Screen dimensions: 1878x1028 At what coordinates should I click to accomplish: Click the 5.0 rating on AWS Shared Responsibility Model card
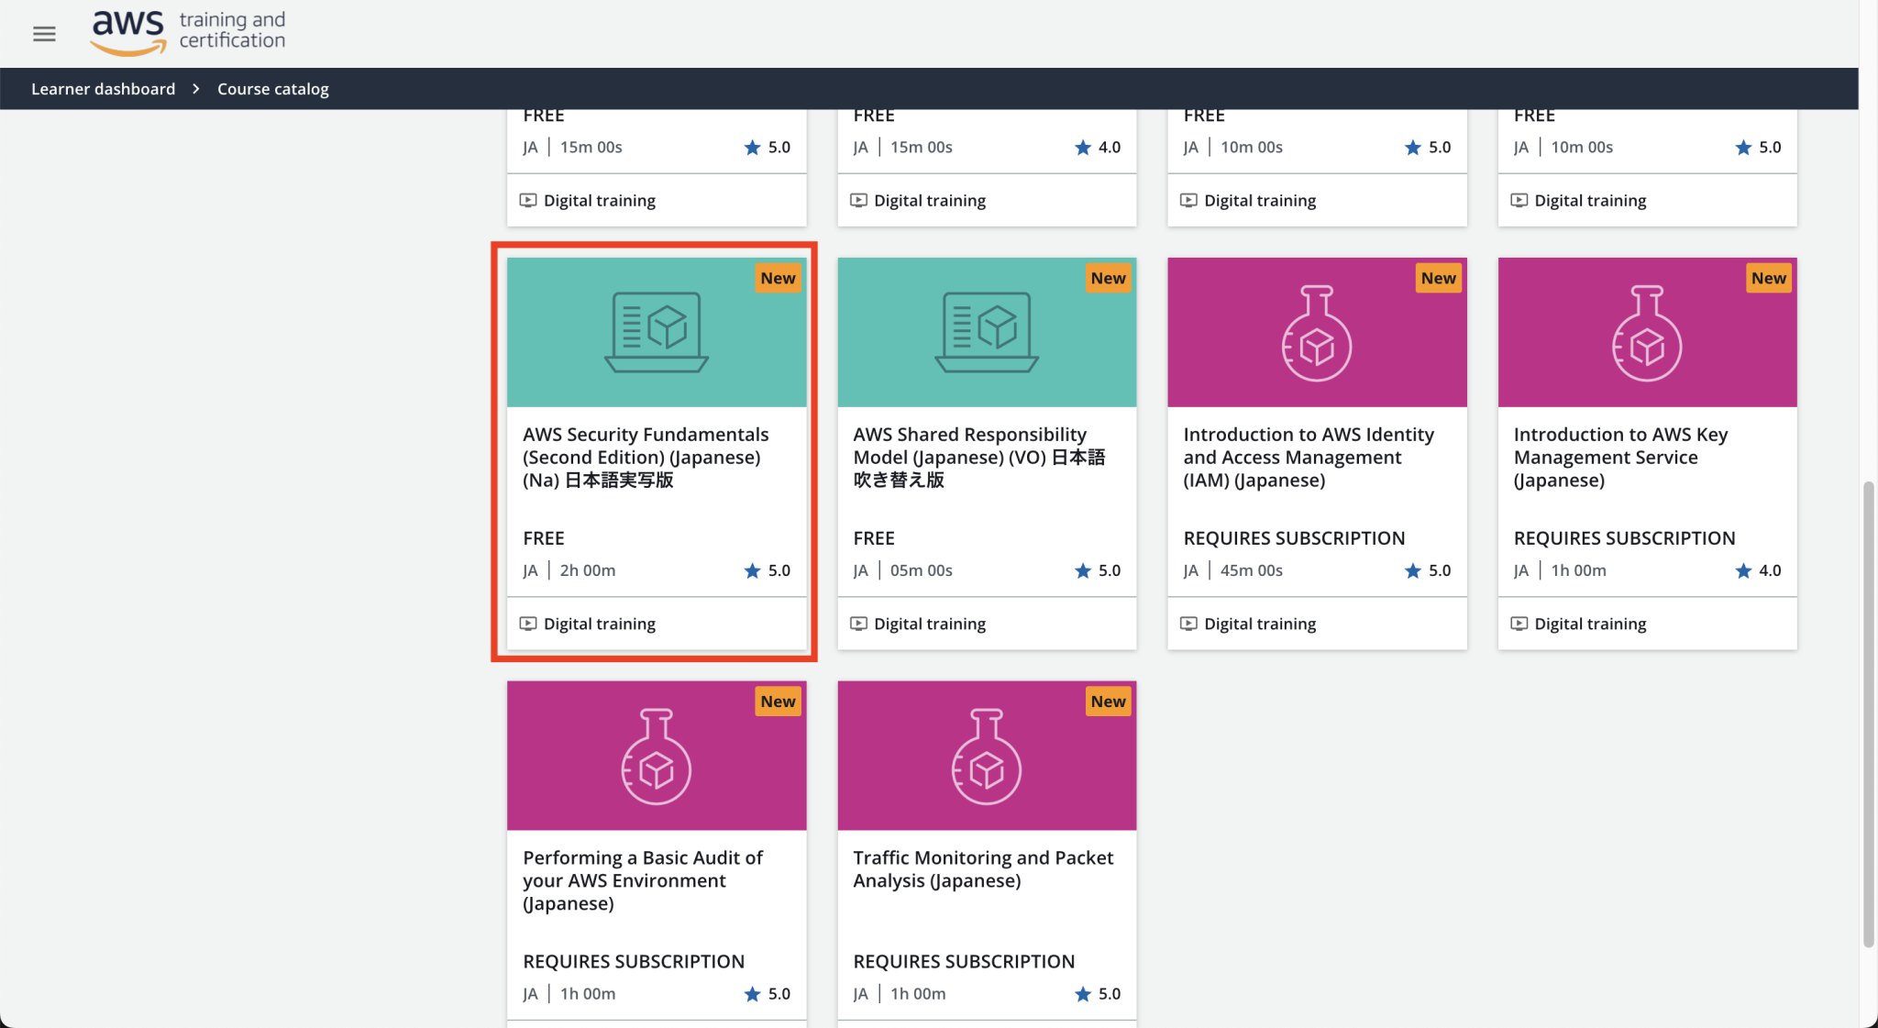coord(1098,569)
